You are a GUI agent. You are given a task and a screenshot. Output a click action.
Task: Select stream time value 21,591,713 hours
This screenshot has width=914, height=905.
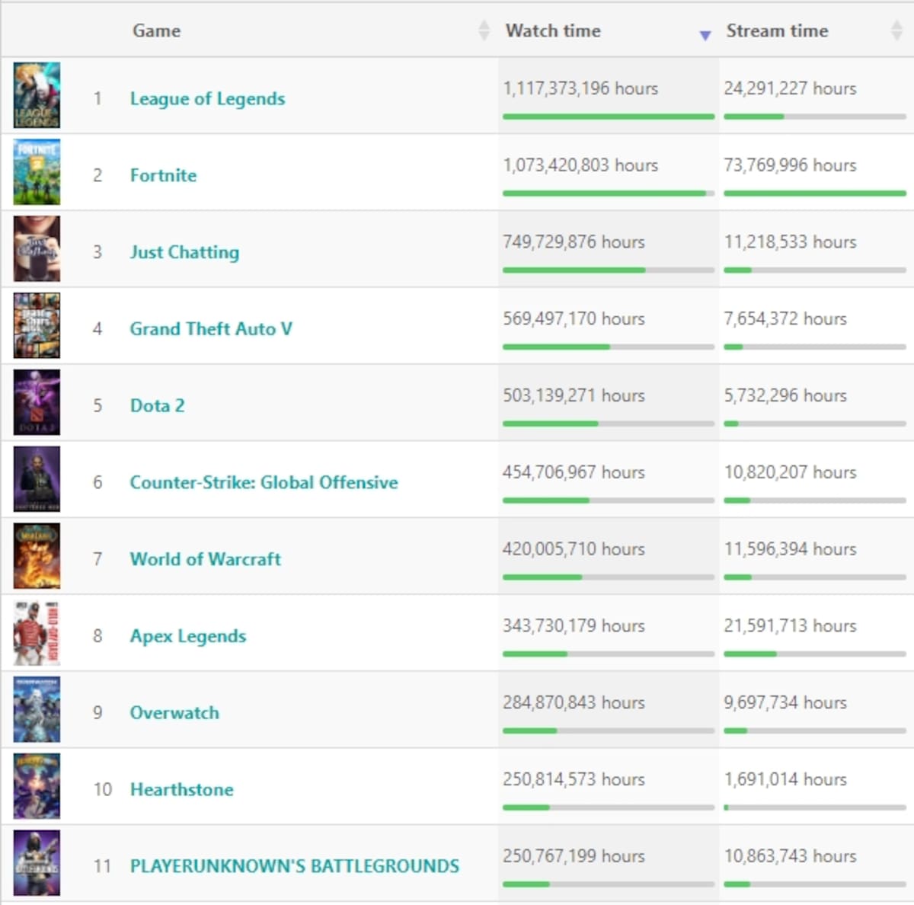(x=790, y=626)
